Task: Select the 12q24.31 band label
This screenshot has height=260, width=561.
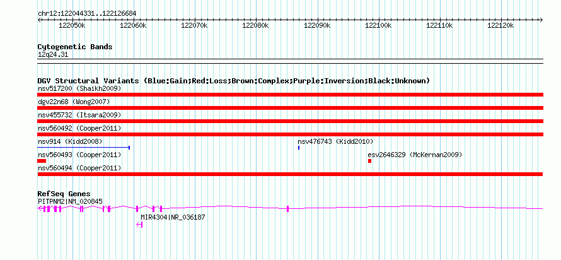Action: coord(53,55)
